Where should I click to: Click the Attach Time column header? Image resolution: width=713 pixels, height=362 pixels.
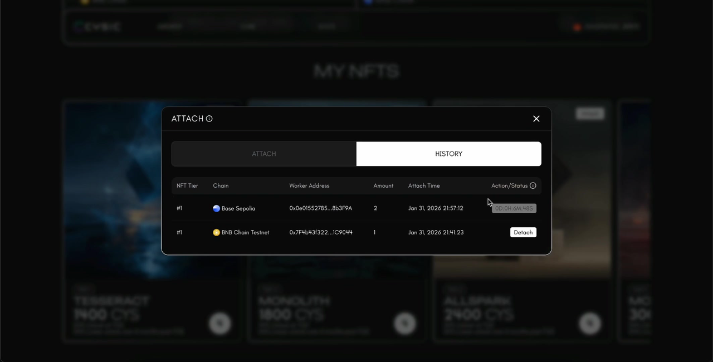click(424, 185)
